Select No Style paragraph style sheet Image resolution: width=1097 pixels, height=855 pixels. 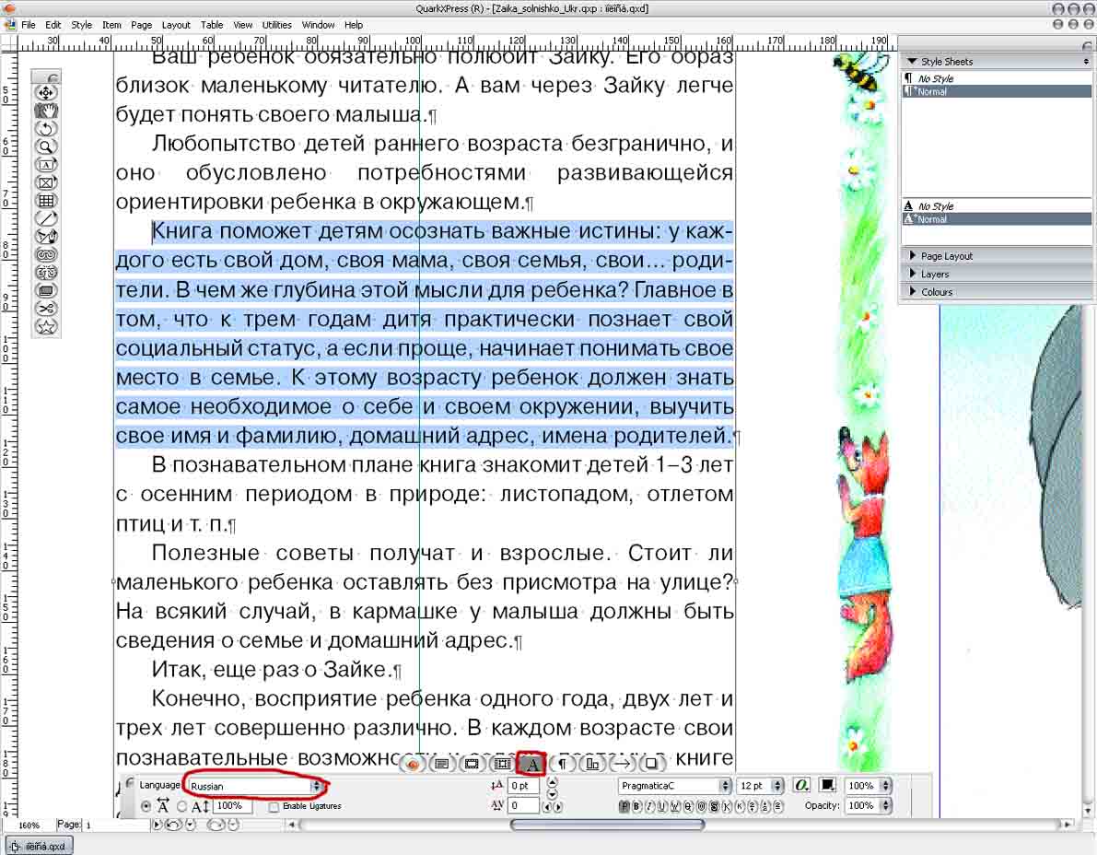pos(997,79)
